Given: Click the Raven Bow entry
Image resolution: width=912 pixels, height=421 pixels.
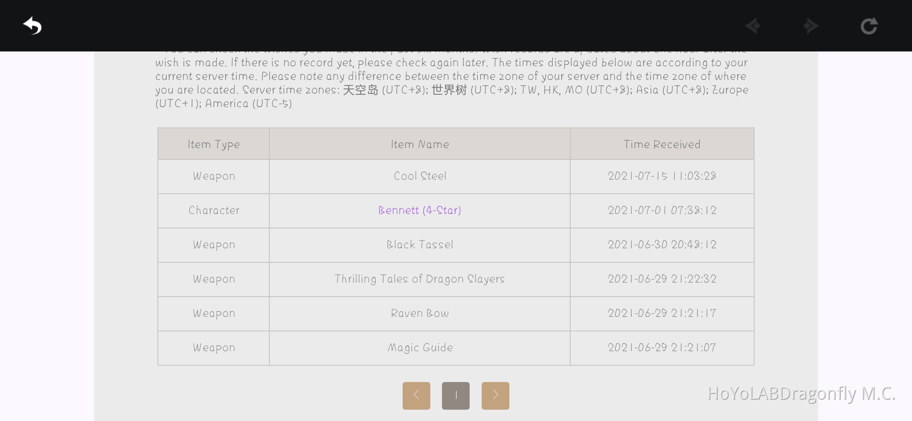Looking at the screenshot, I should (x=419, y=313).
